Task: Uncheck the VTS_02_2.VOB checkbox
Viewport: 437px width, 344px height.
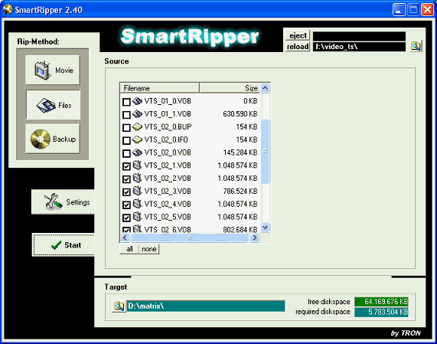Action: 126,179
